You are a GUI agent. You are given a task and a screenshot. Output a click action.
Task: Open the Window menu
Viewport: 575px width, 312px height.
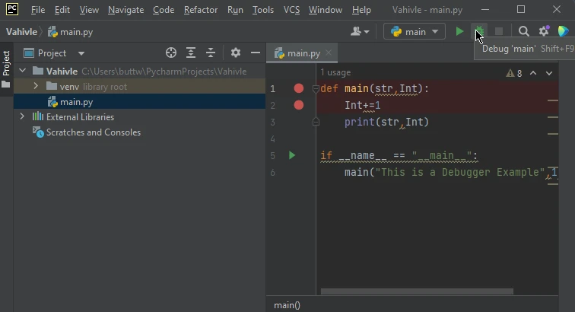(326, 10)
